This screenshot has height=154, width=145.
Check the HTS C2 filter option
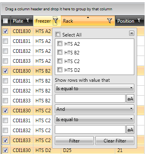tap(60, 61)
